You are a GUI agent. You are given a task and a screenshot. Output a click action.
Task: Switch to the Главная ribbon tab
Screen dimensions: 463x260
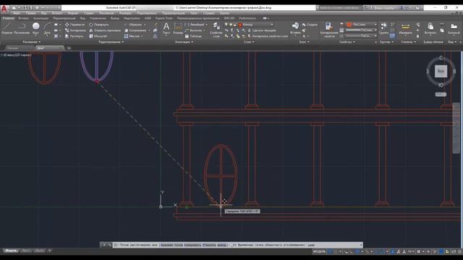pyautogui.click(x=8, y=18)
